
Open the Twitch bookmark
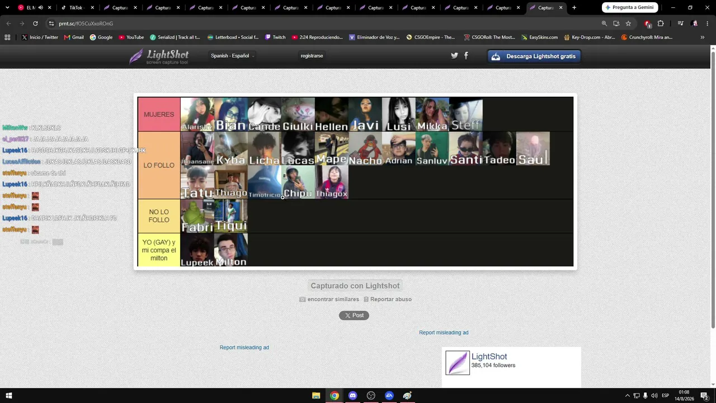tap(275, 38)
